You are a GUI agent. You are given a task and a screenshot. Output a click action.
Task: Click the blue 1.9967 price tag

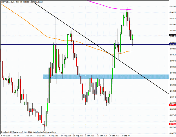(x=173, y=44)
